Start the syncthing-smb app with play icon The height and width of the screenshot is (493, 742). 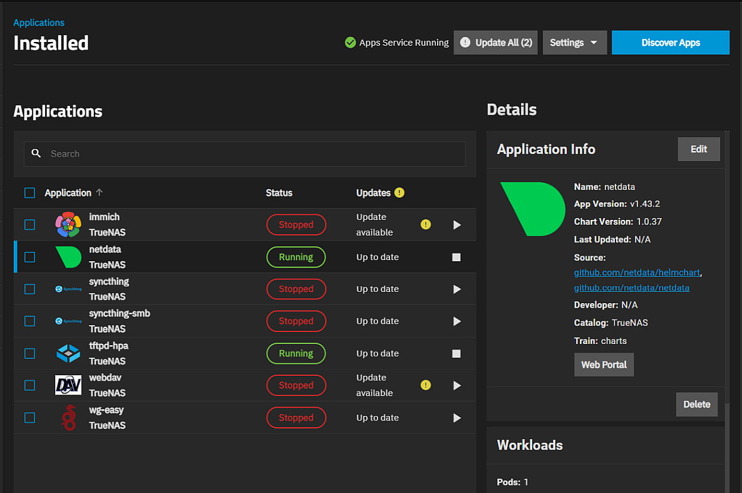[456, 321]
